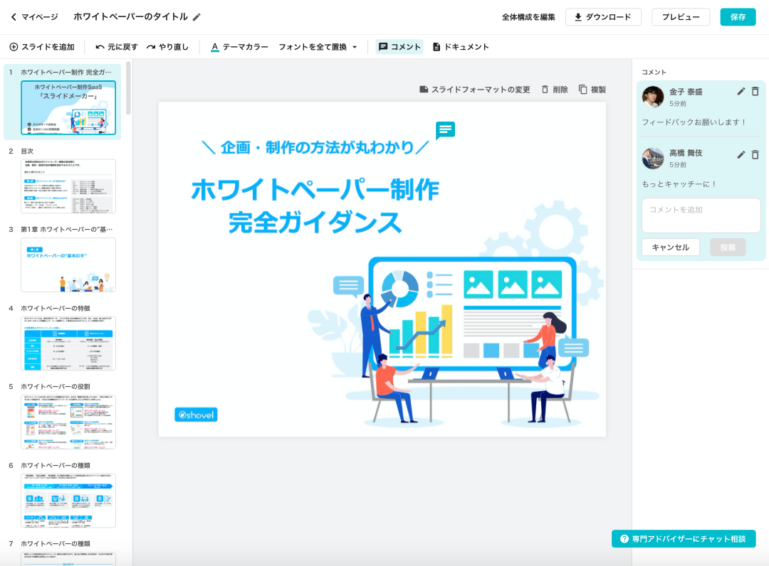Edit 高橋 舞伎's comment with the pencil icon

pos(741,154)
